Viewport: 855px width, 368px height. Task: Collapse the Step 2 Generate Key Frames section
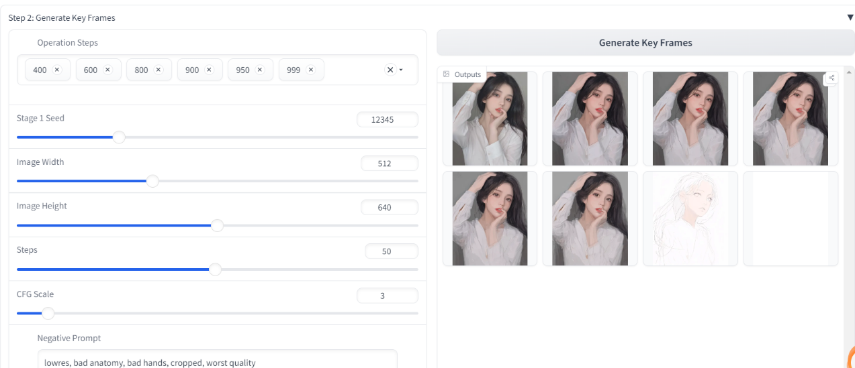850,17
